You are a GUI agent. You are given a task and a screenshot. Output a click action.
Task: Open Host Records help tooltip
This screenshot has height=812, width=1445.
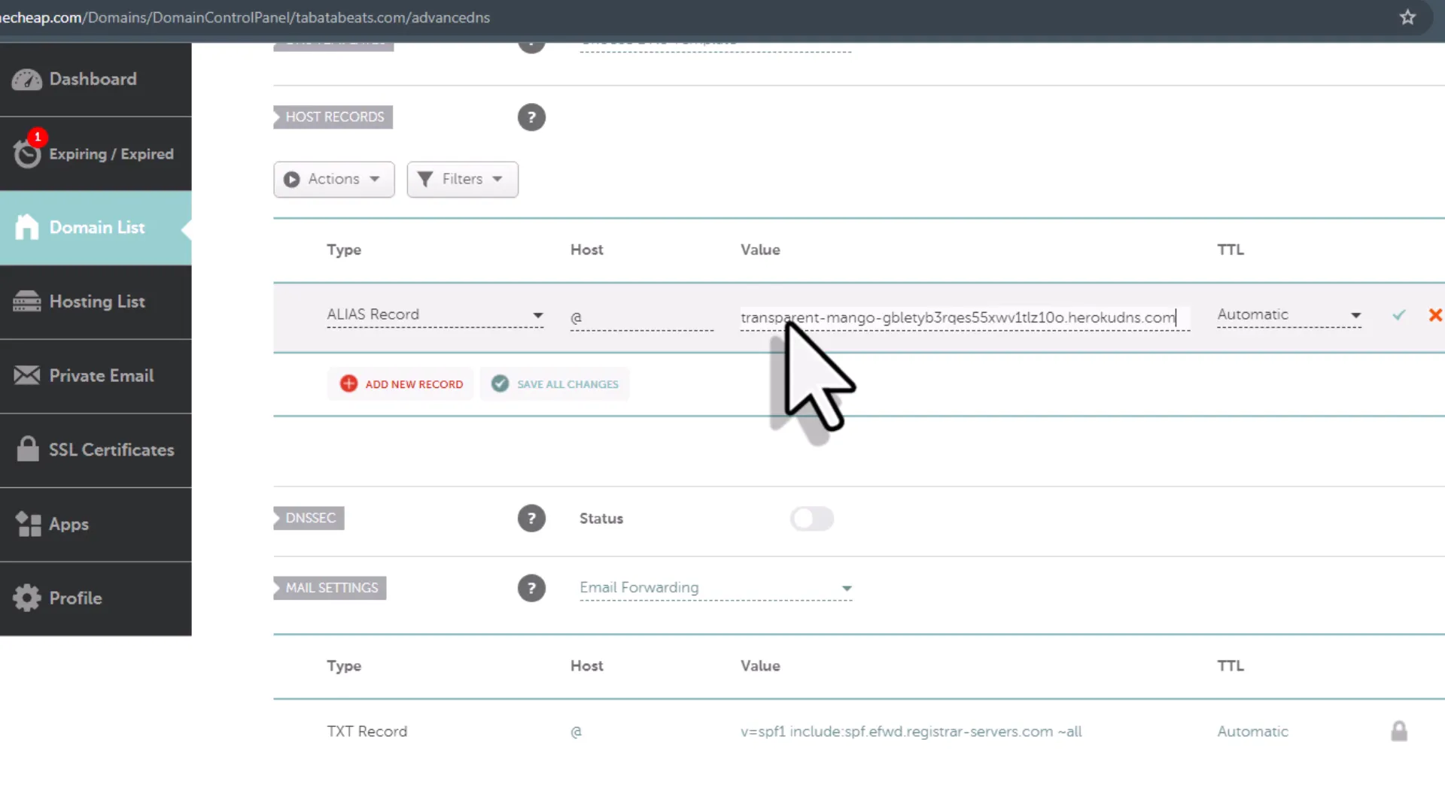532,117
